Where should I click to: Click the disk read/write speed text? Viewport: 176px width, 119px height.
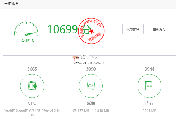pos(91,111)
